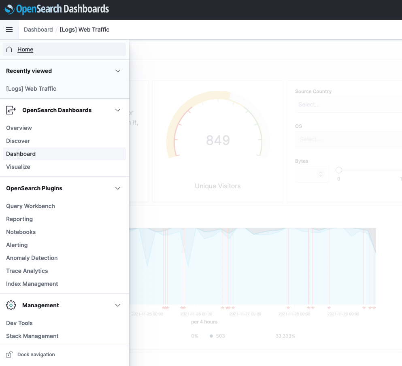Screen dimensions: 402x366
Task: Open the Anomaly Detection plugin
Action: point(32,258)
